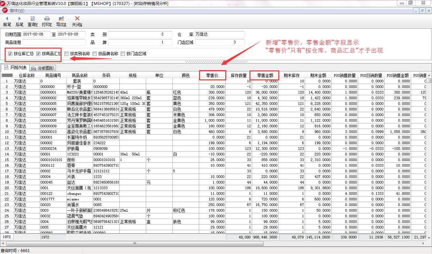Enable the 按门店区域 checkbox
Viewport: 432px width, 254px height.
(x=123, y=54)
